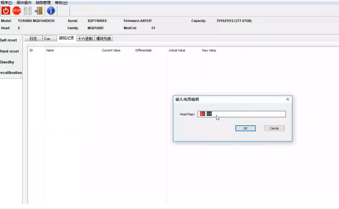Open the 固件操作 menu

tap(24, 2)
